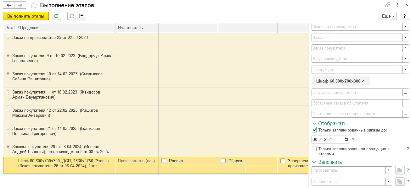This screenshot has width=411, height=188.
Task: Click the Изготовитель column header
Action: [137, 28]
